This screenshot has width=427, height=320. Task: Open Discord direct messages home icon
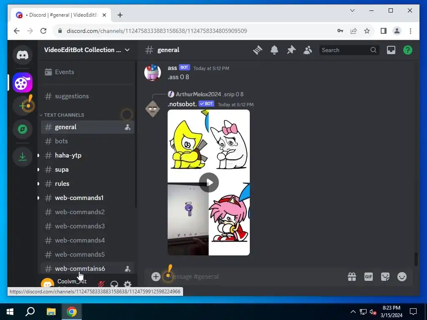(x=23, y=55)
